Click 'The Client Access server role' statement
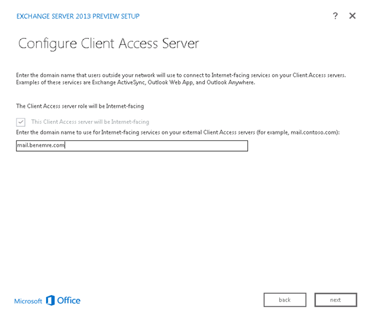 tap(80, 106)
